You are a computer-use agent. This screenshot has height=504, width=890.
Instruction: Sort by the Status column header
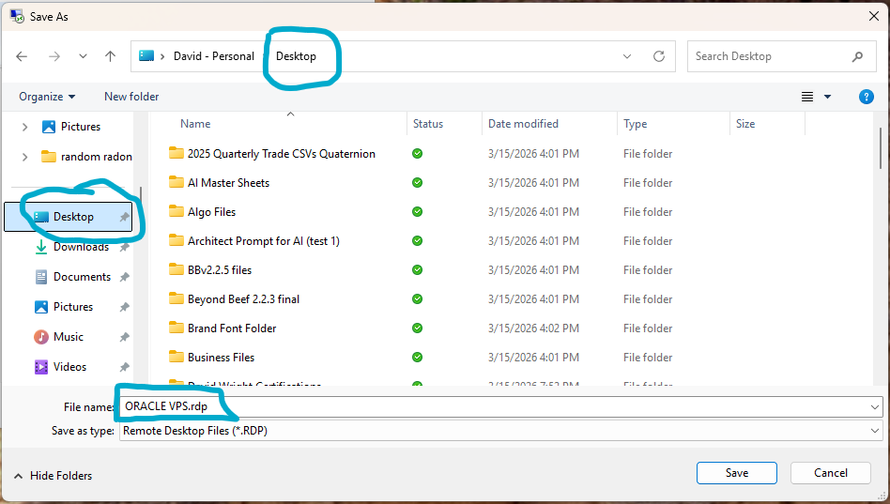pos(428,124)
